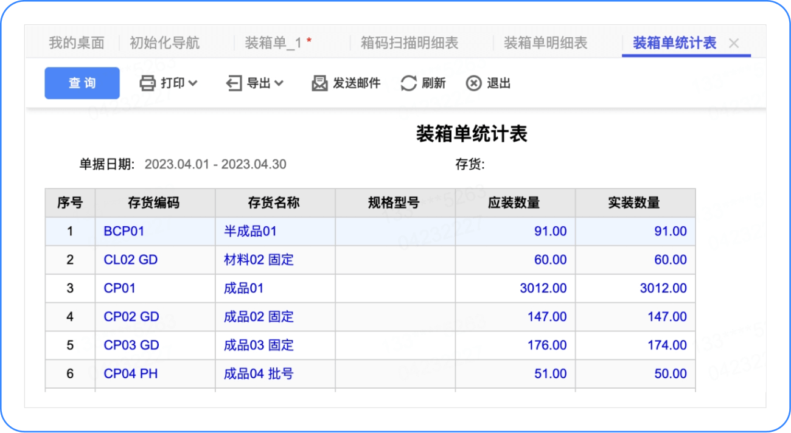Viewport: 791px width, 433px height.
Task: Expand the 导出 dropdown arrow
Action: coord(279,83)
